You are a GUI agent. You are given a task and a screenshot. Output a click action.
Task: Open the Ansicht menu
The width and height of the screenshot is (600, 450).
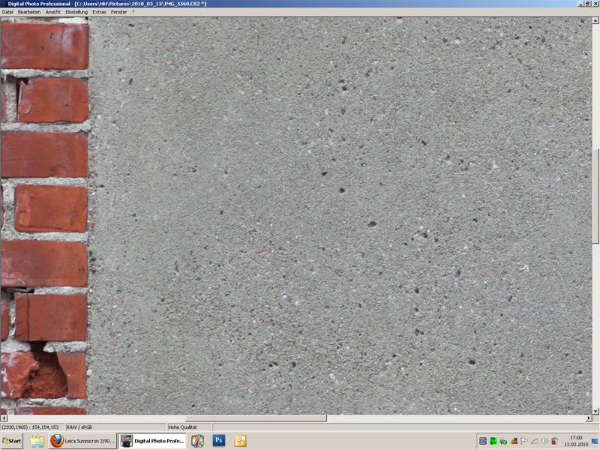click(x=52, y=12)
